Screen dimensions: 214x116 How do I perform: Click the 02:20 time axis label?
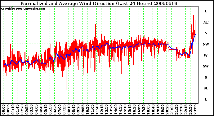[x=22, y=110]
